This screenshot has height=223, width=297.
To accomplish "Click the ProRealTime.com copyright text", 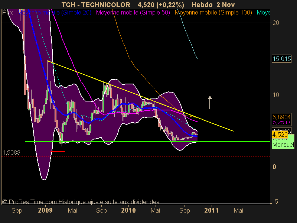I will [x=81, y=202].
